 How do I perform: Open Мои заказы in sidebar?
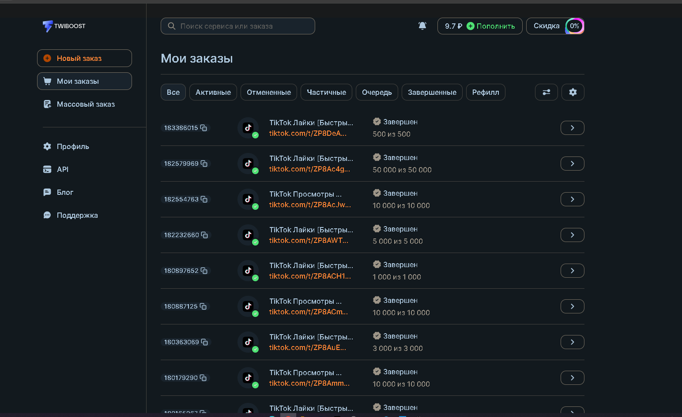pyautogui.click(x=84, y=81)
